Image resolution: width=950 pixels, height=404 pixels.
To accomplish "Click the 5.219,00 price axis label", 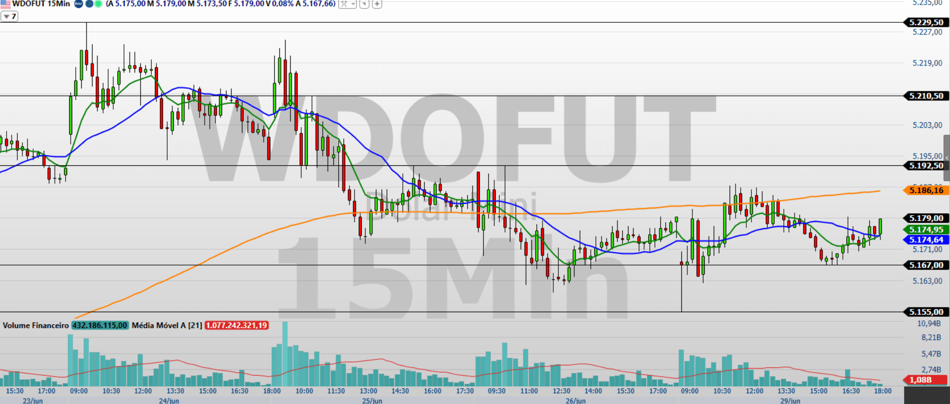I will click(x=928, y=63).
